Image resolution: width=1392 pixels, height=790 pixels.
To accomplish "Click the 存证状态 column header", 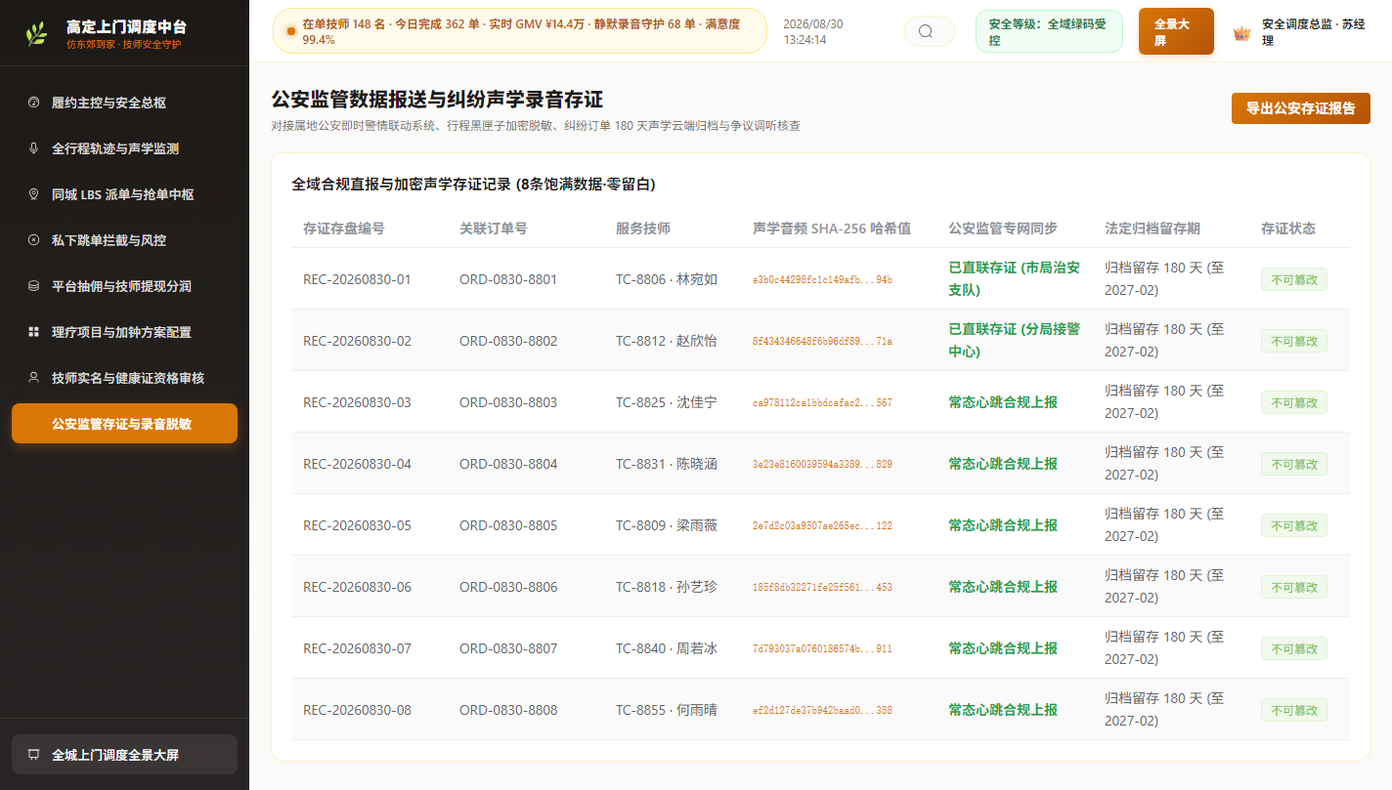I will click(x=1288, y=229).
